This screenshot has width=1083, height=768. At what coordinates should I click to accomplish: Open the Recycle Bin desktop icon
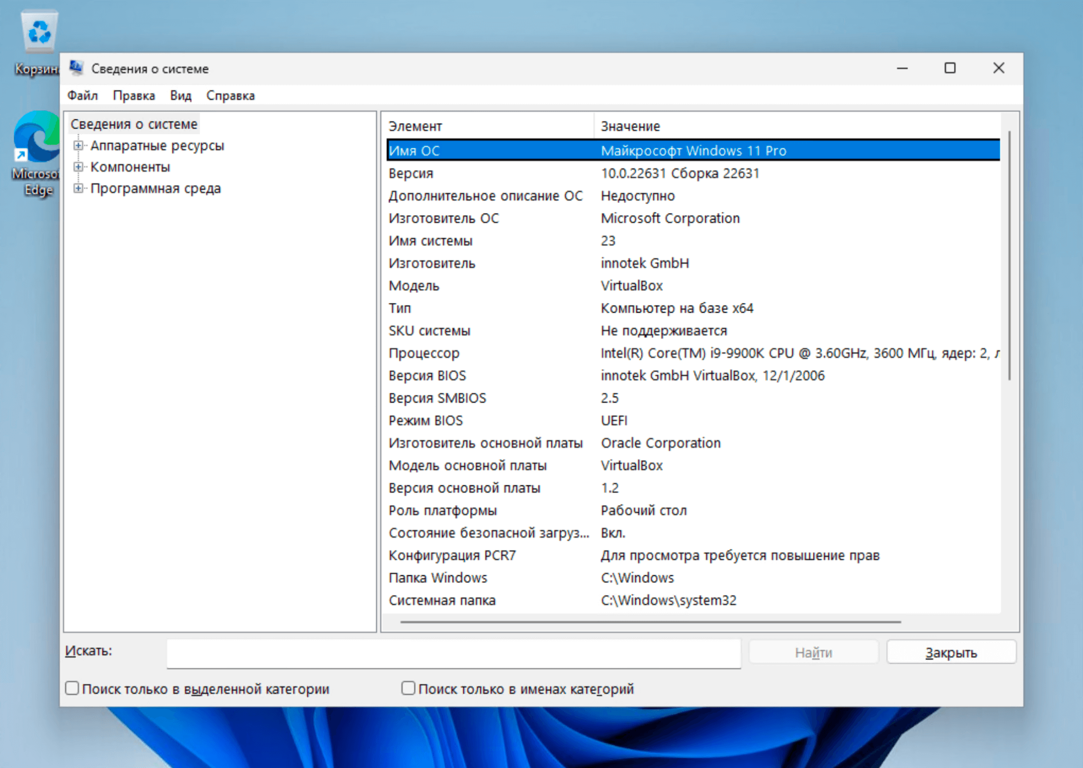(x=38, y=34)
